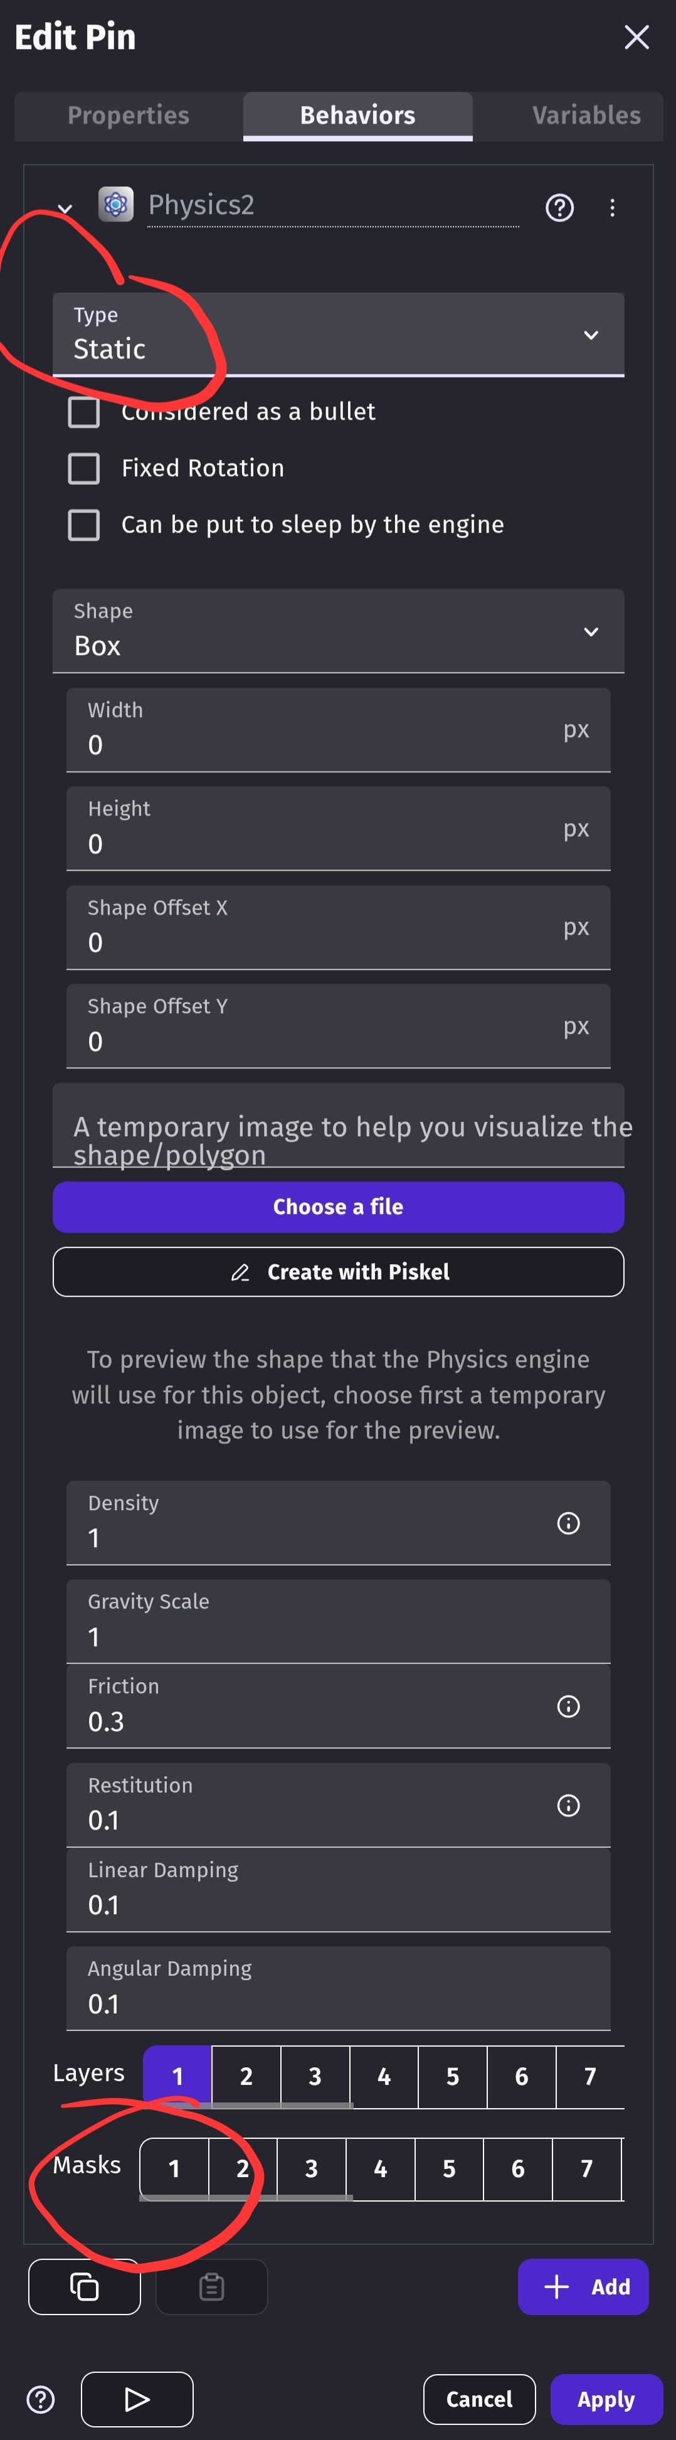
Task: Open Physics2 behavior help icon
Action: pos(559,208)
